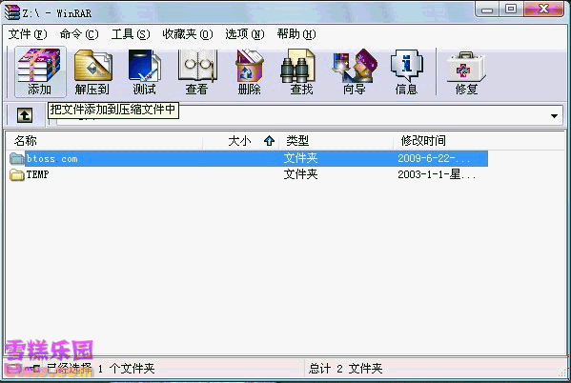Image resolution: width=571 pixels, height=383 pixels.
Task: Open the 查看 (View) book icon
Action: 197,72
